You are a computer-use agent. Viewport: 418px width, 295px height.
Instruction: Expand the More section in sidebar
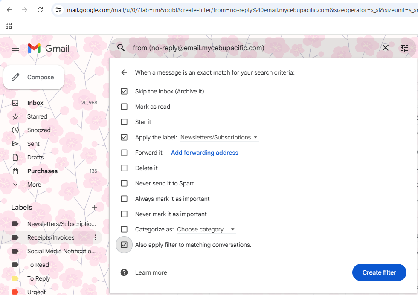[x=34, y=185]
